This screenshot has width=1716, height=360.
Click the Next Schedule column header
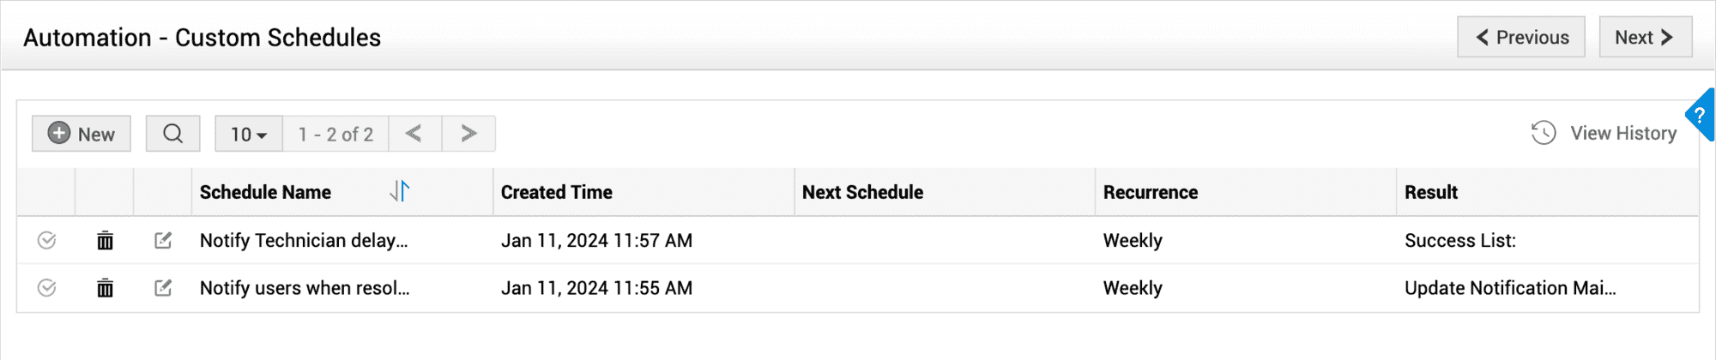click(x=862, y=193)
